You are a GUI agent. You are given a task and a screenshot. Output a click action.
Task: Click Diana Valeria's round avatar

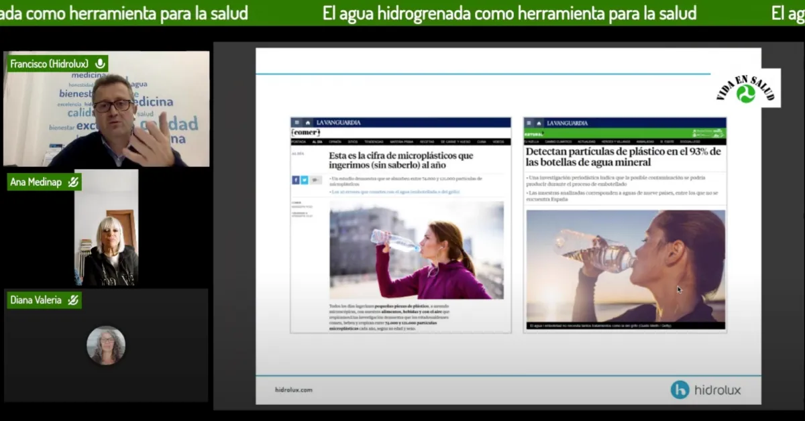click(106, 345)
